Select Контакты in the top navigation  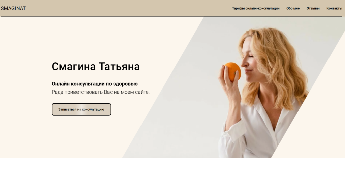click(x=334, y=8)
